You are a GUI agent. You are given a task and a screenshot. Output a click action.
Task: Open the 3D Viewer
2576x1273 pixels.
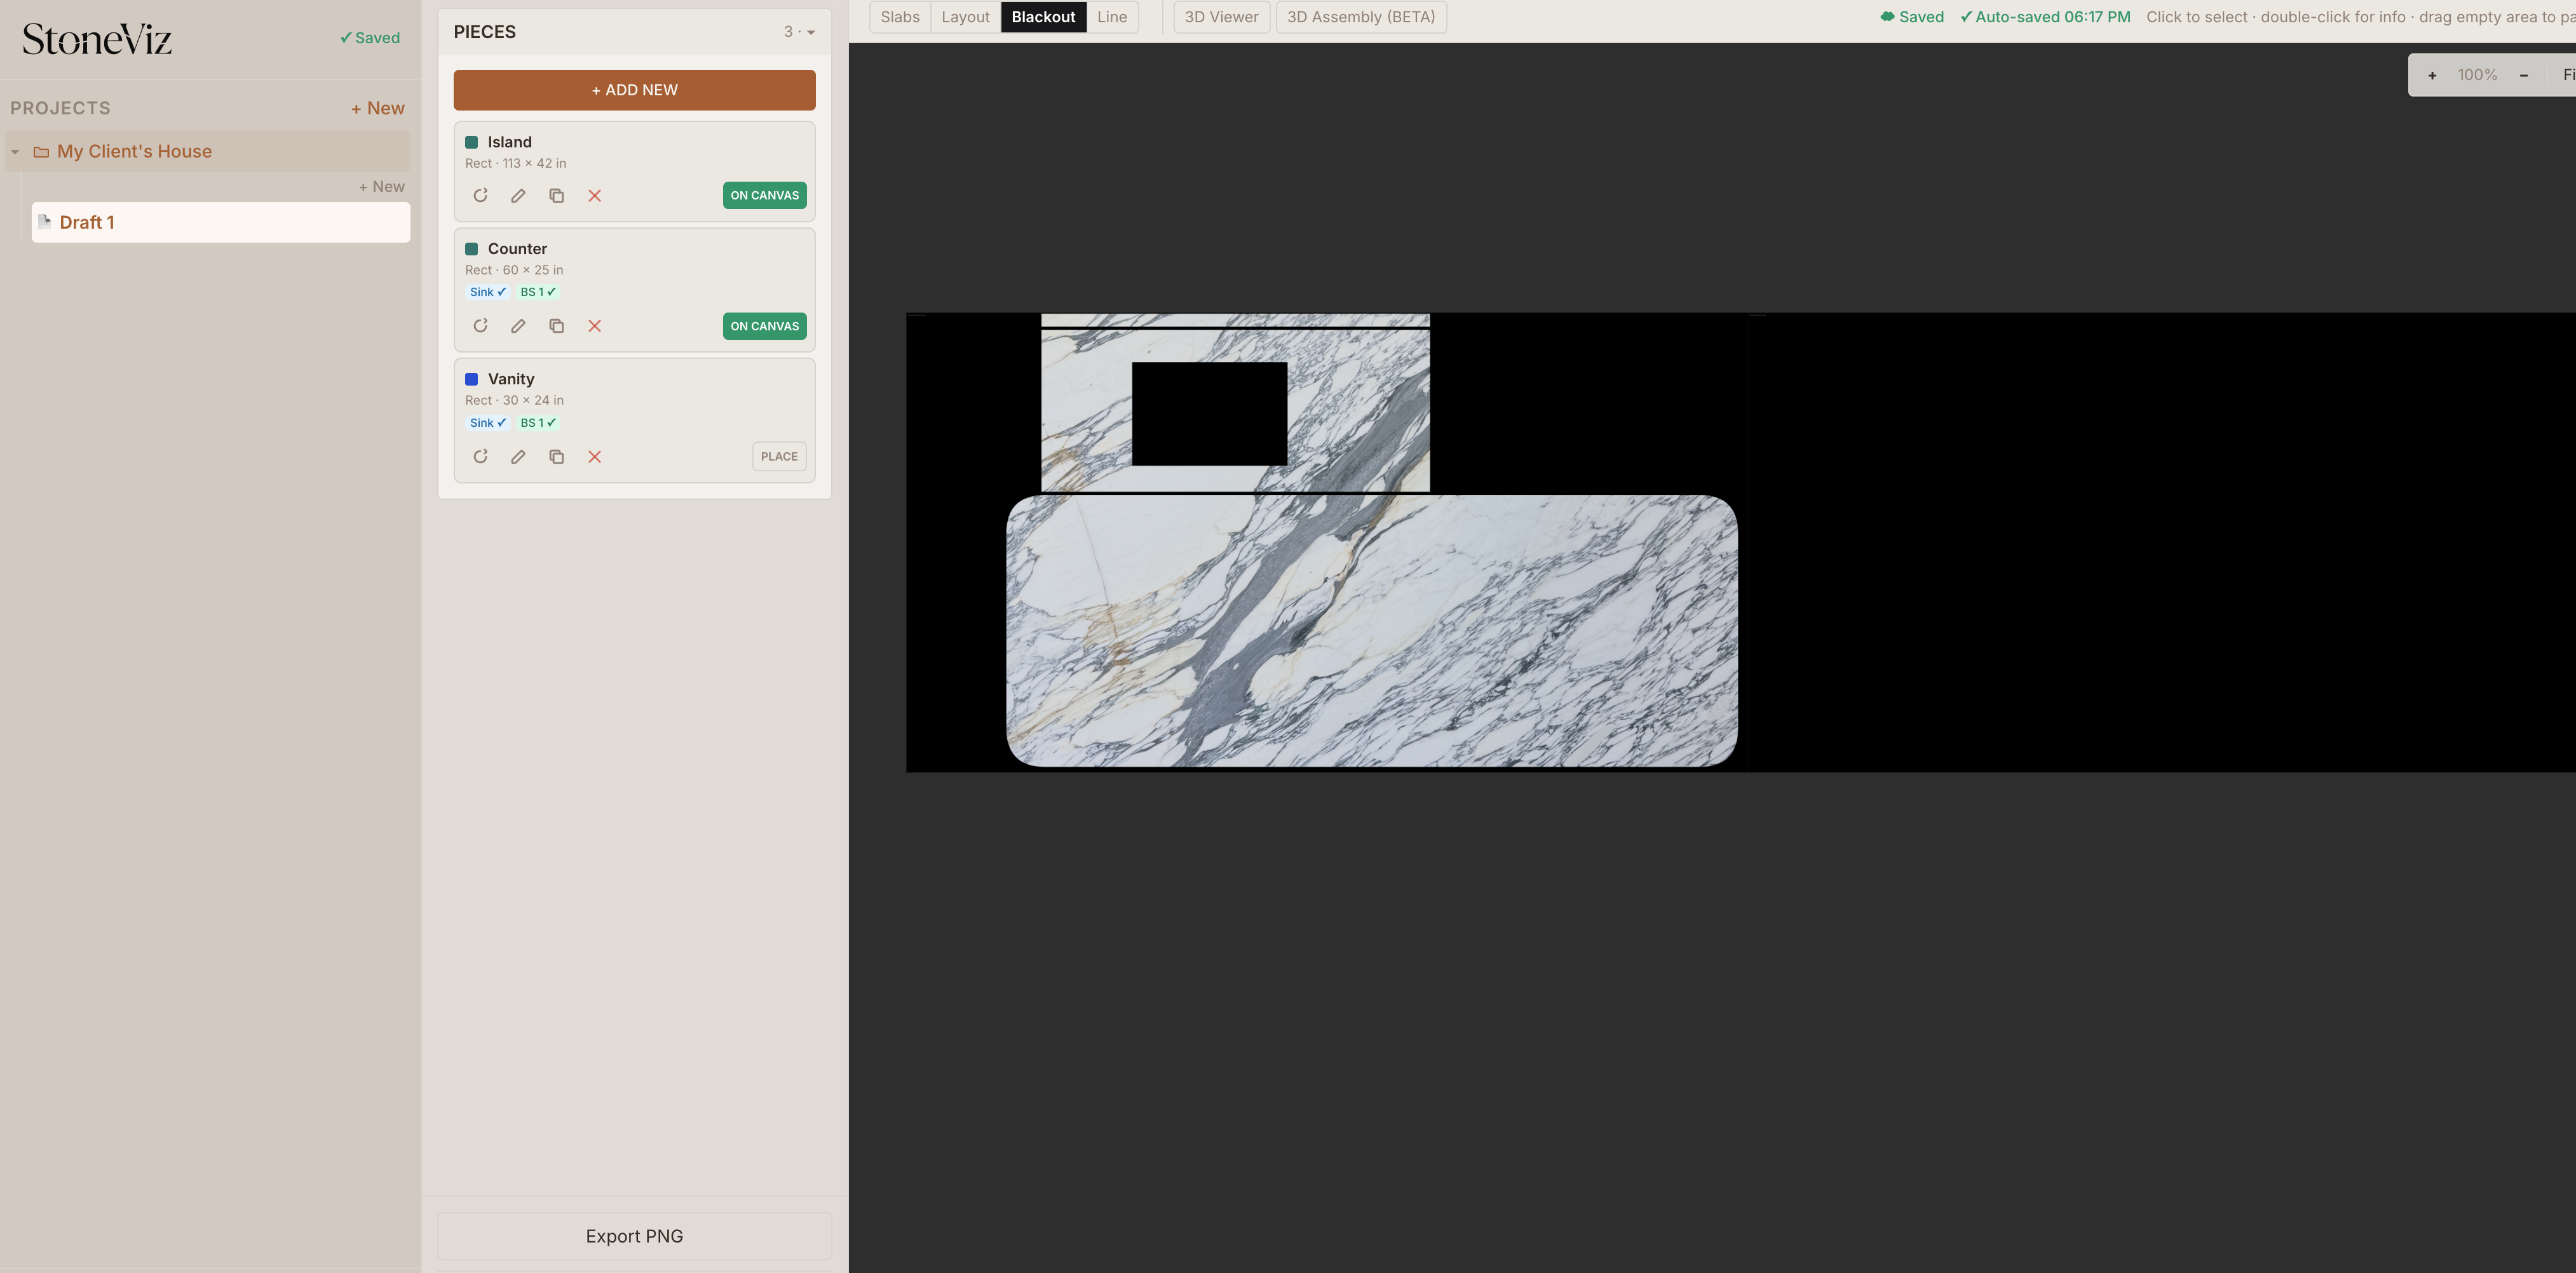click(x=1221, y=17)
